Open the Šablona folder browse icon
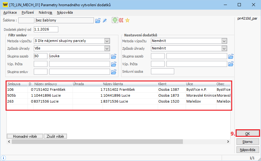The height and width of the screenshot is (161, 261). click(x=98, y=21)
